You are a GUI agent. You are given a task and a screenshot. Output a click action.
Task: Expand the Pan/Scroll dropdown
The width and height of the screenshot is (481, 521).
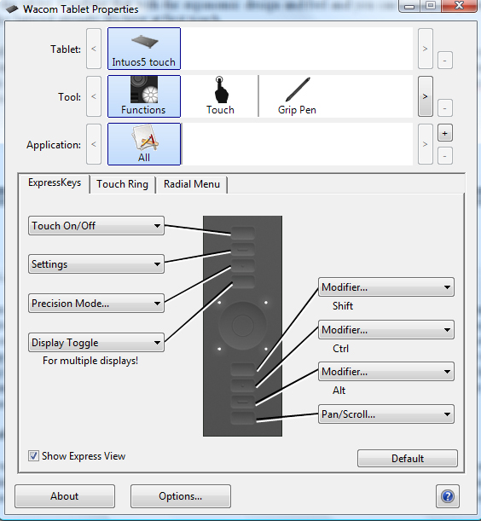pyautogui.click(x=386, y=414)
